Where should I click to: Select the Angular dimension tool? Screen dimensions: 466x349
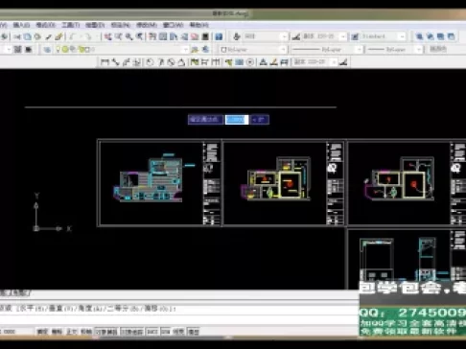click(181, 62)
